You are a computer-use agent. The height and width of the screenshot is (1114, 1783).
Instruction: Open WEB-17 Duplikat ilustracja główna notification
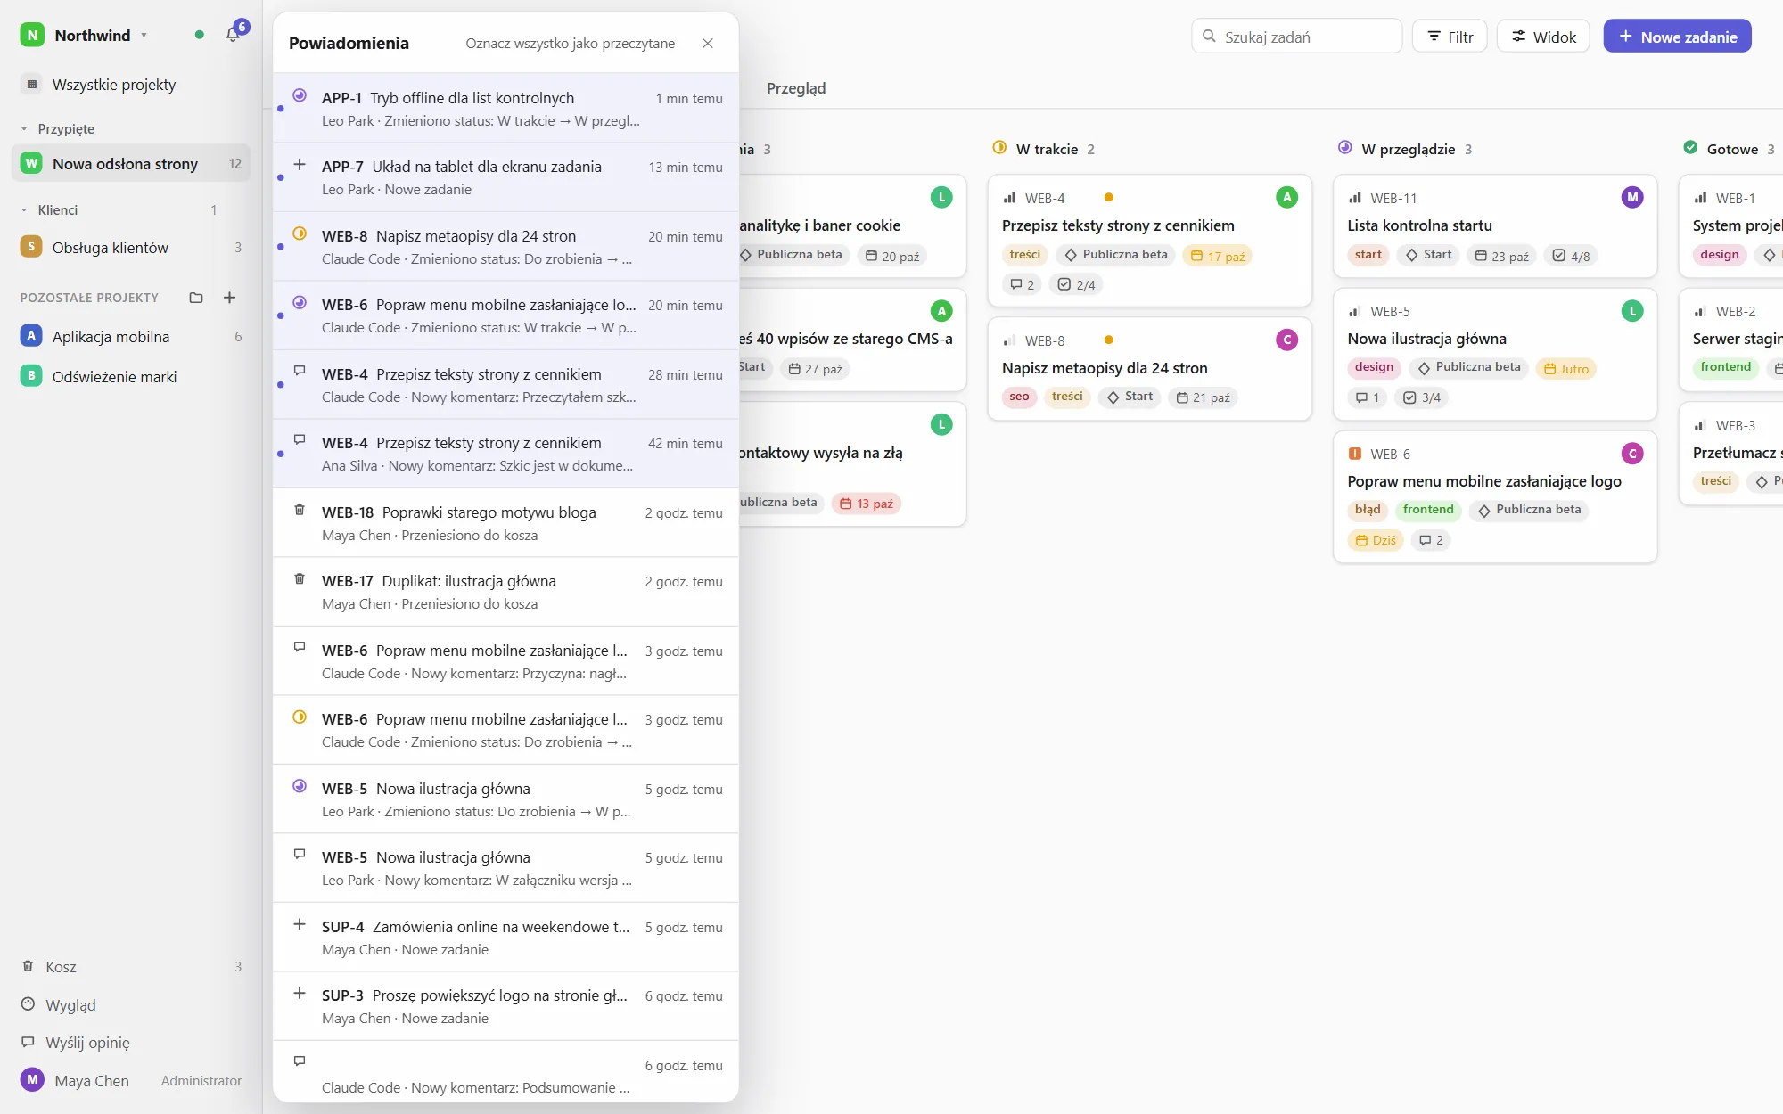505,592
